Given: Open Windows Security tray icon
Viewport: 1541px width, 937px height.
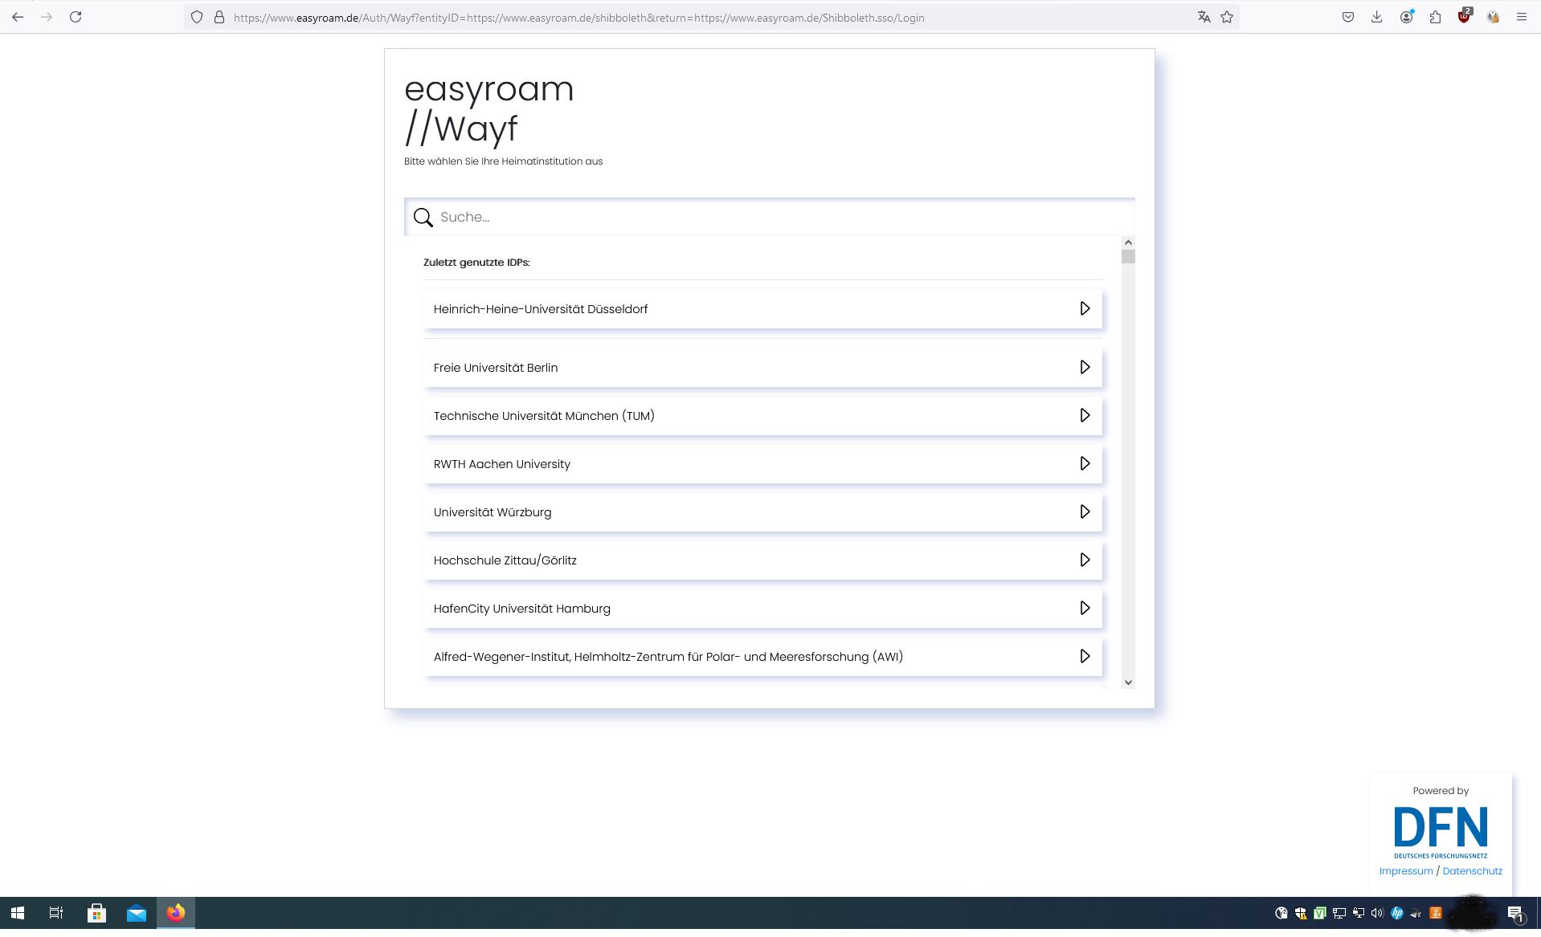Looking at the screenshot, I should 1301,913.
